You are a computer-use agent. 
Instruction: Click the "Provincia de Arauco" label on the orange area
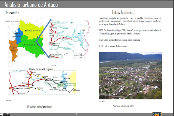pos(13,48)
